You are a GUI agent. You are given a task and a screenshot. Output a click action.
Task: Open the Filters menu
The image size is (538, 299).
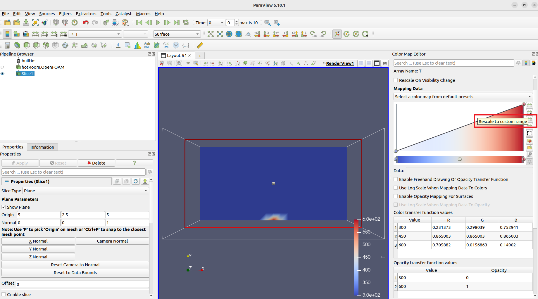click(x=65, y=14)
